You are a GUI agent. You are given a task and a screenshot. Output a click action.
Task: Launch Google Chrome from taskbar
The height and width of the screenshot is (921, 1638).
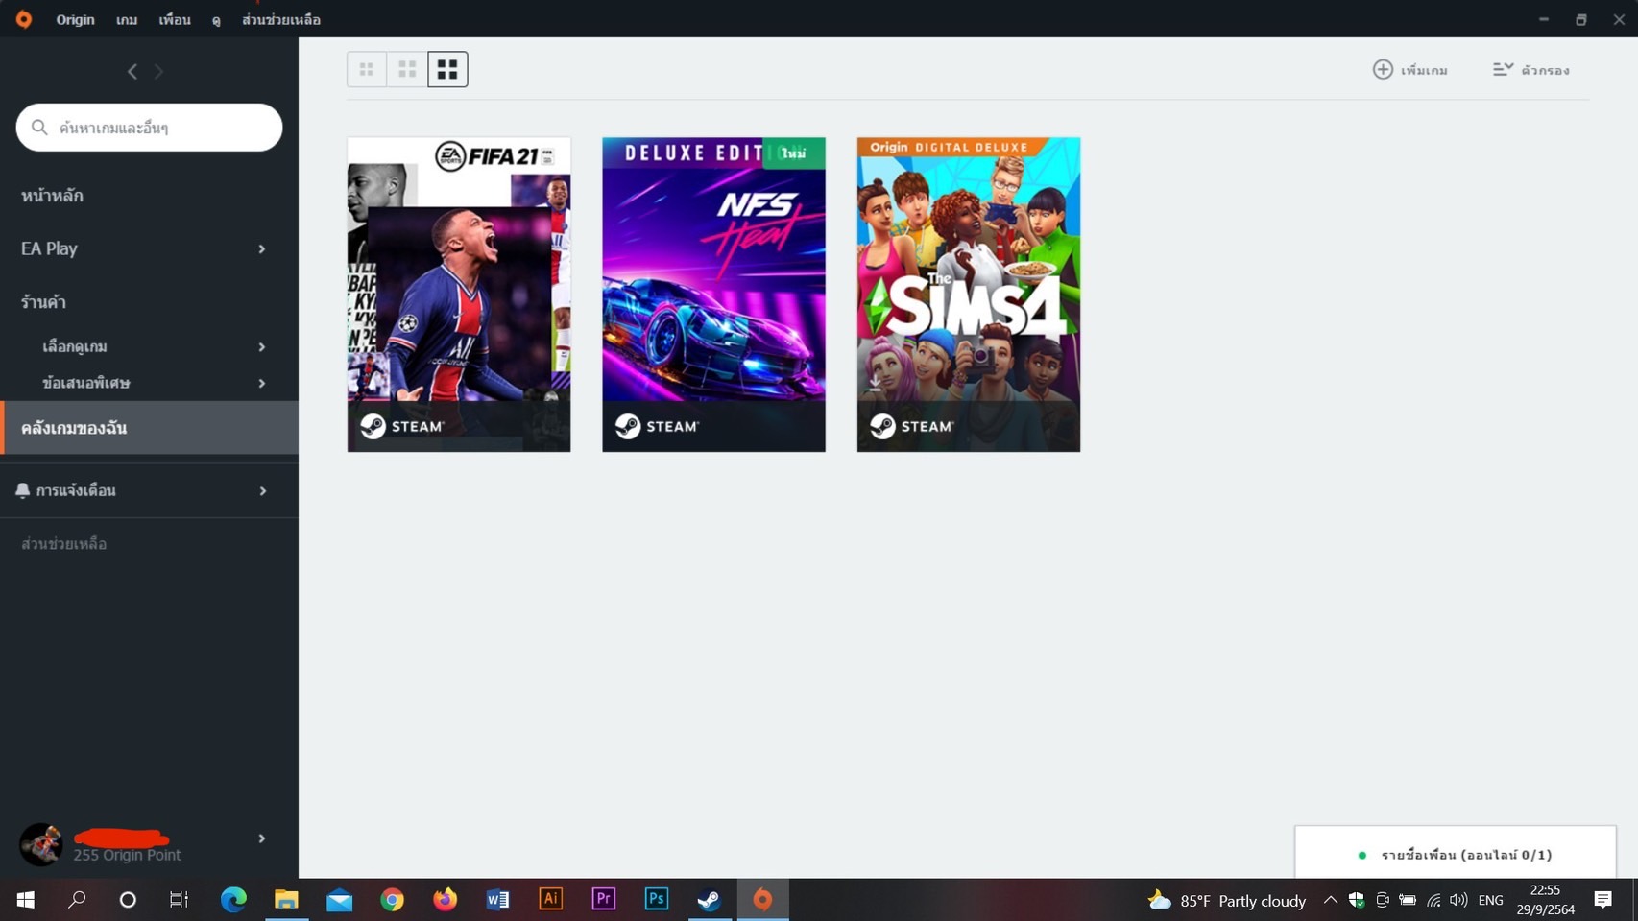click(x=392, y=900)
